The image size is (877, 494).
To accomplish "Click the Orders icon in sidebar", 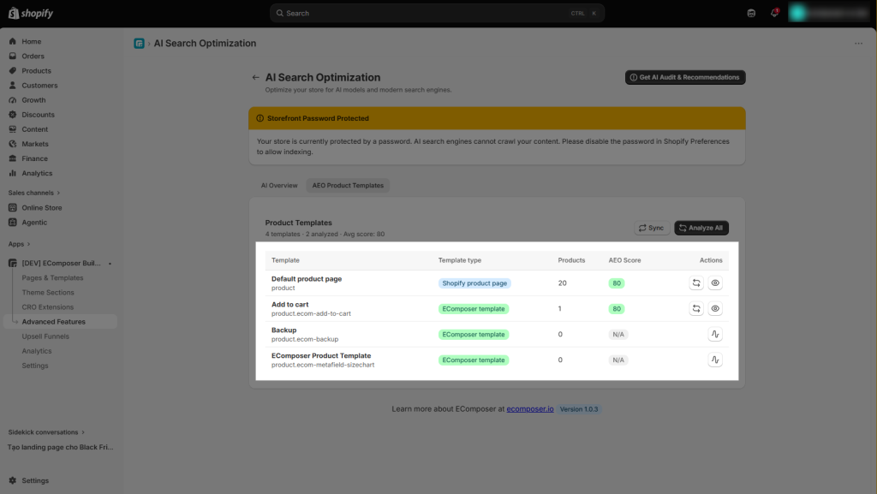I will (x=12, y=56).
